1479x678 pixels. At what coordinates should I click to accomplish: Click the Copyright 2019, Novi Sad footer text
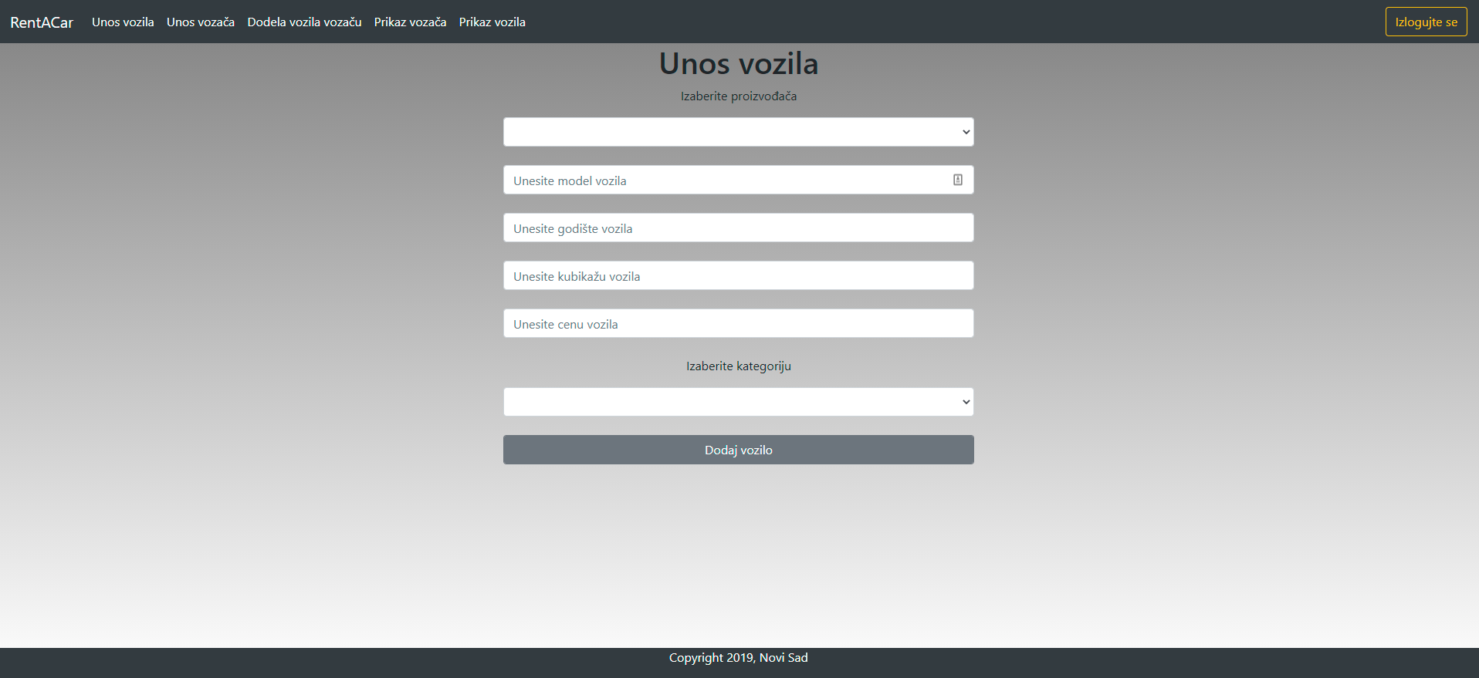point(738,658)
